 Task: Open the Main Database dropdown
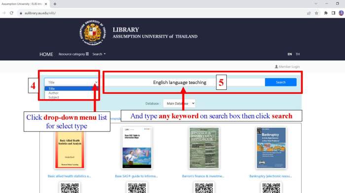[x=179, y=103]
